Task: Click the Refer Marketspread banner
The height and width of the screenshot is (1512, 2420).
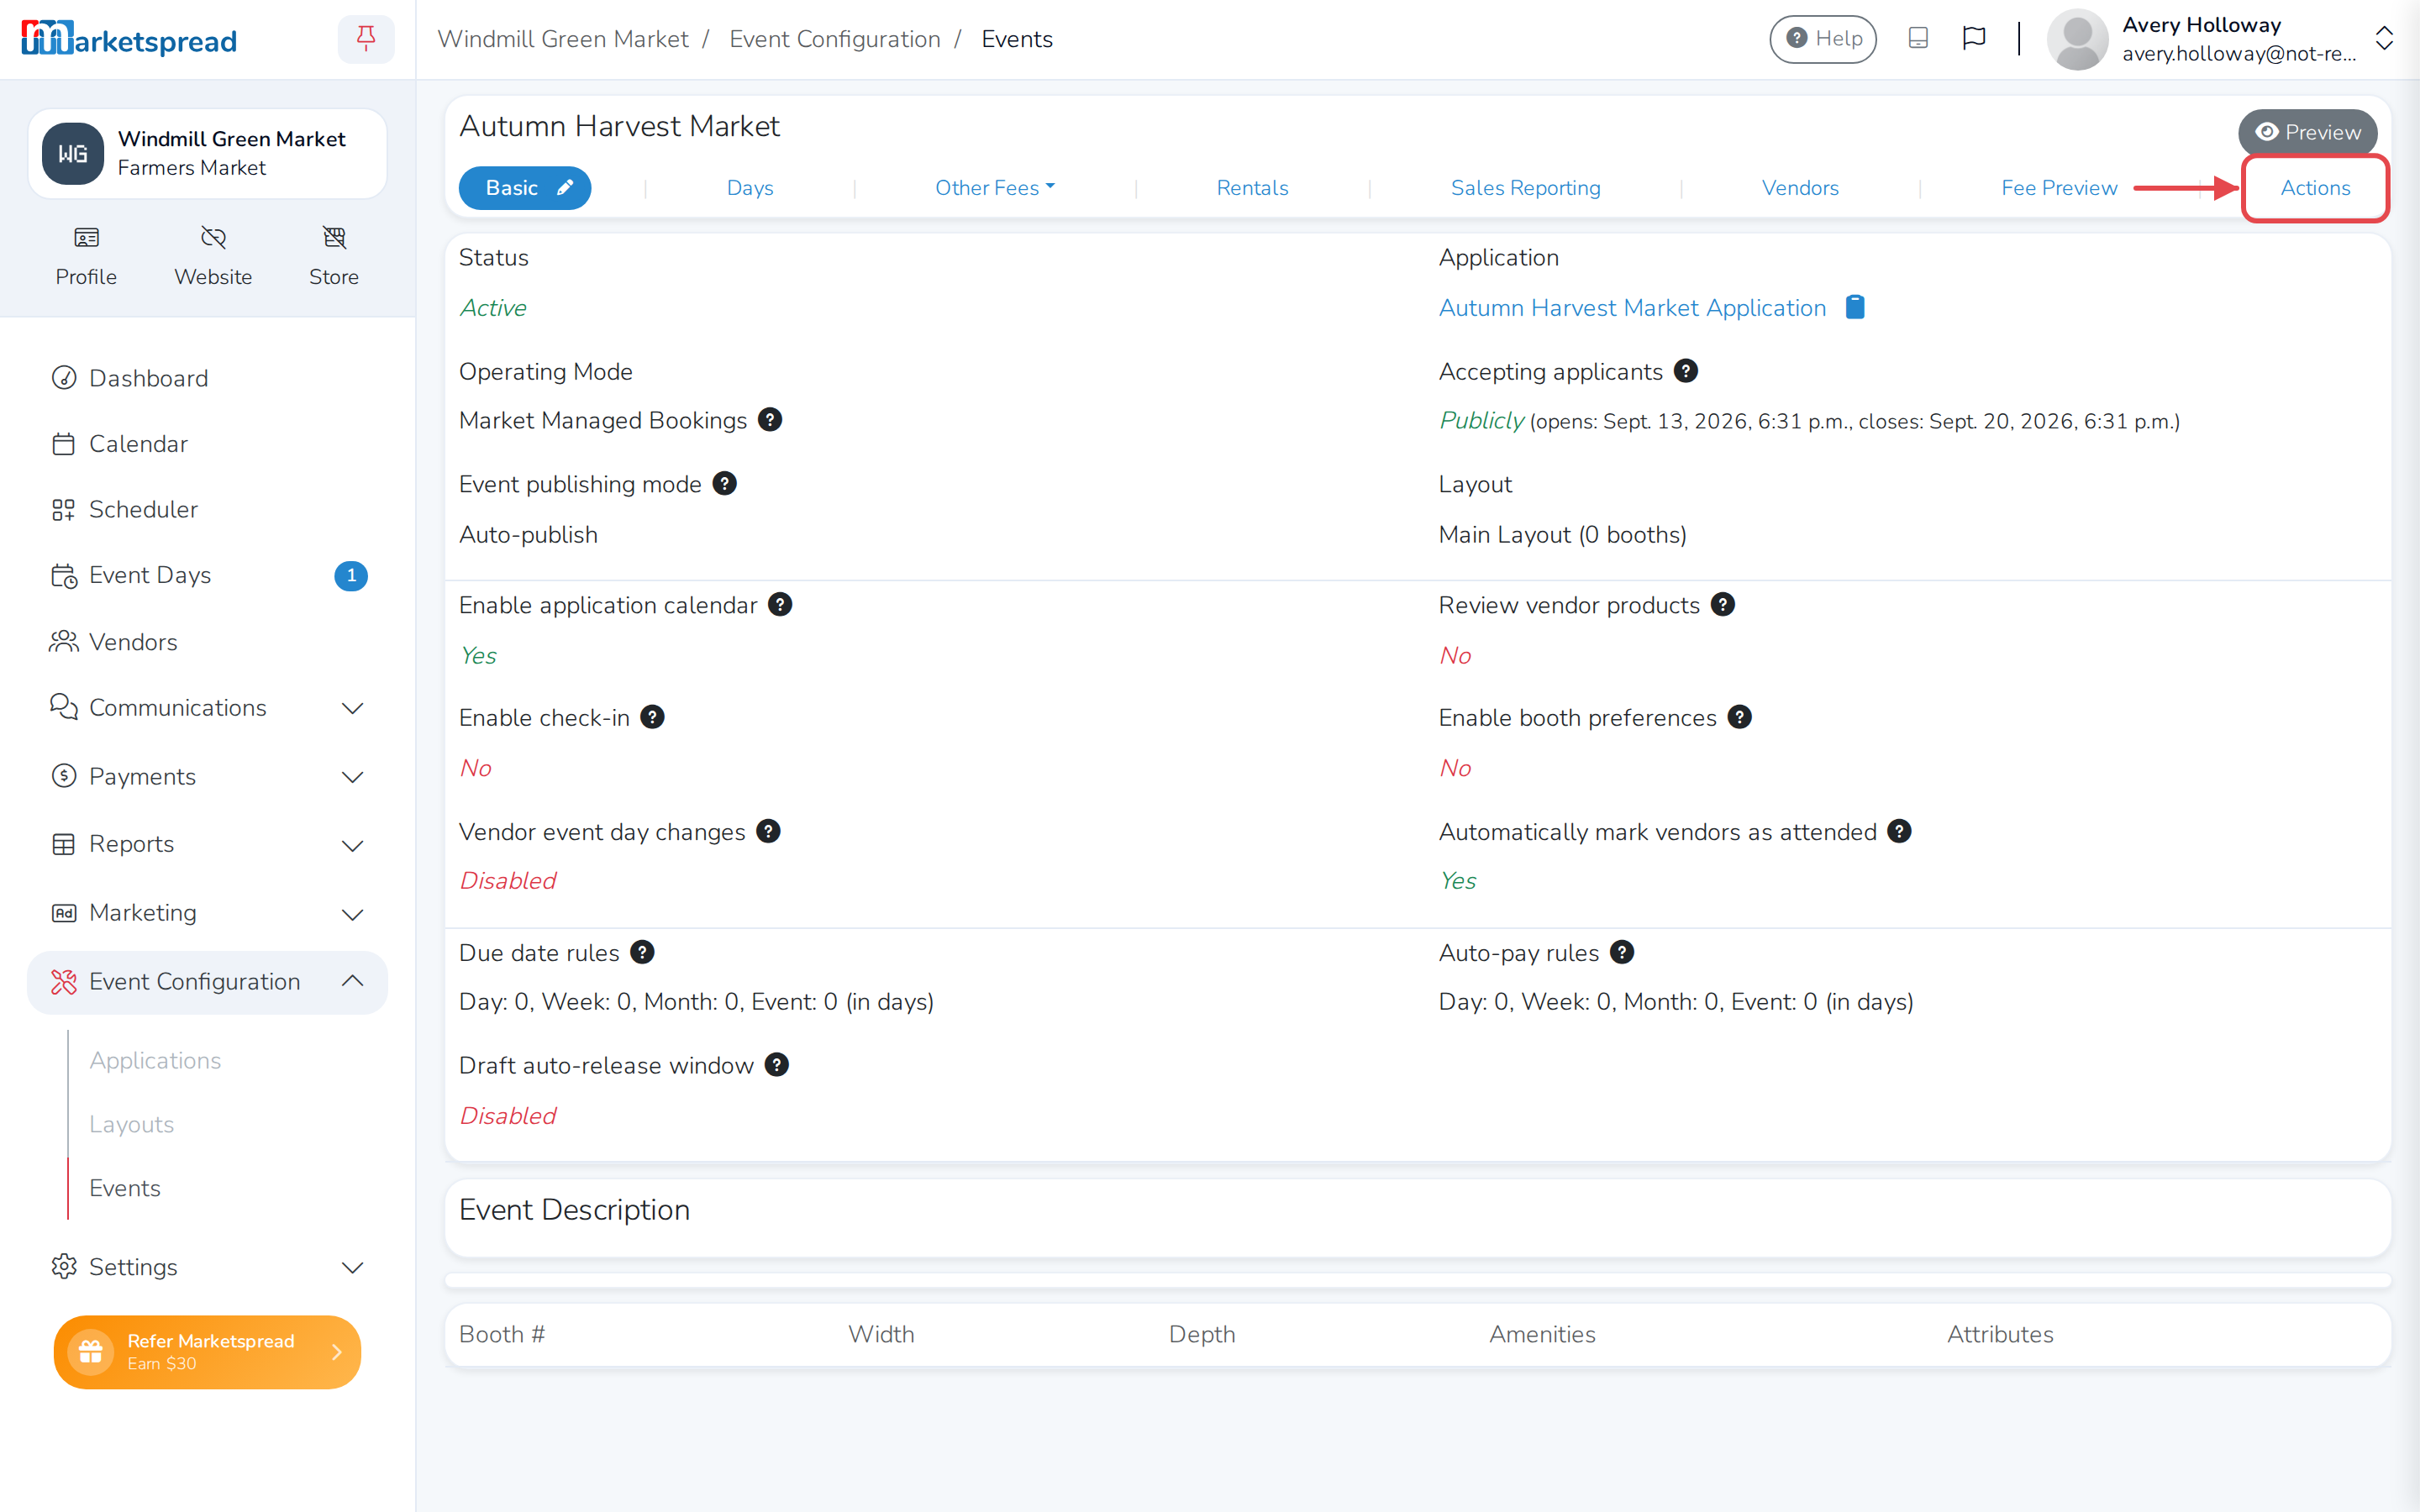Action: pos(207,1352)
